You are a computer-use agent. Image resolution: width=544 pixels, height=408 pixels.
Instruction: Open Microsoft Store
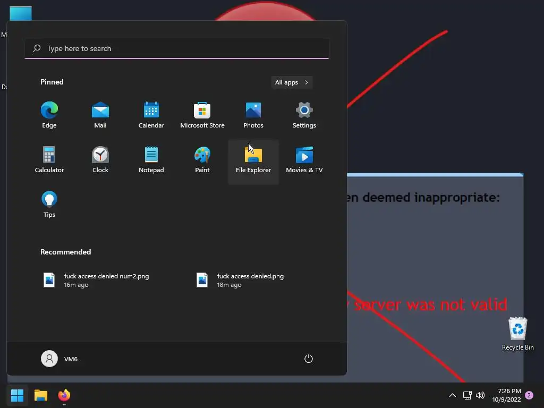202,115
